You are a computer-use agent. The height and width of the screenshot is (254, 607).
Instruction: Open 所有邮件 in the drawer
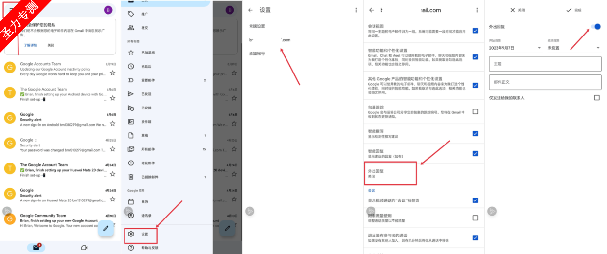(167, 149)
